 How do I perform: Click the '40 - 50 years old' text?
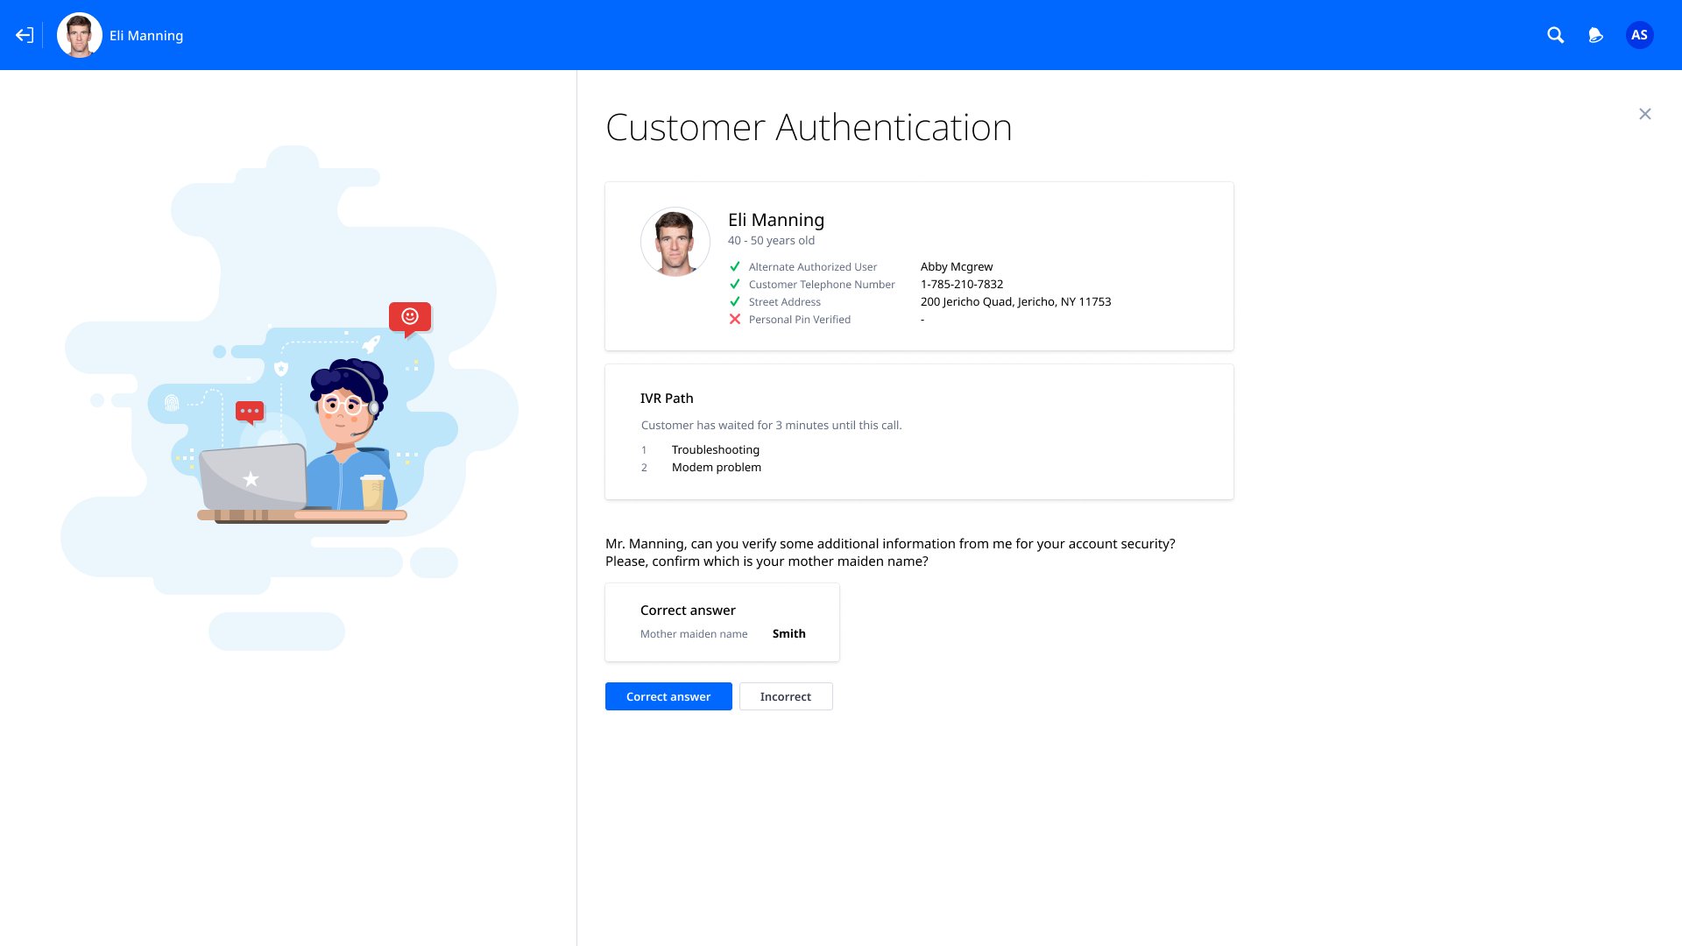click(x=771, y=241)
